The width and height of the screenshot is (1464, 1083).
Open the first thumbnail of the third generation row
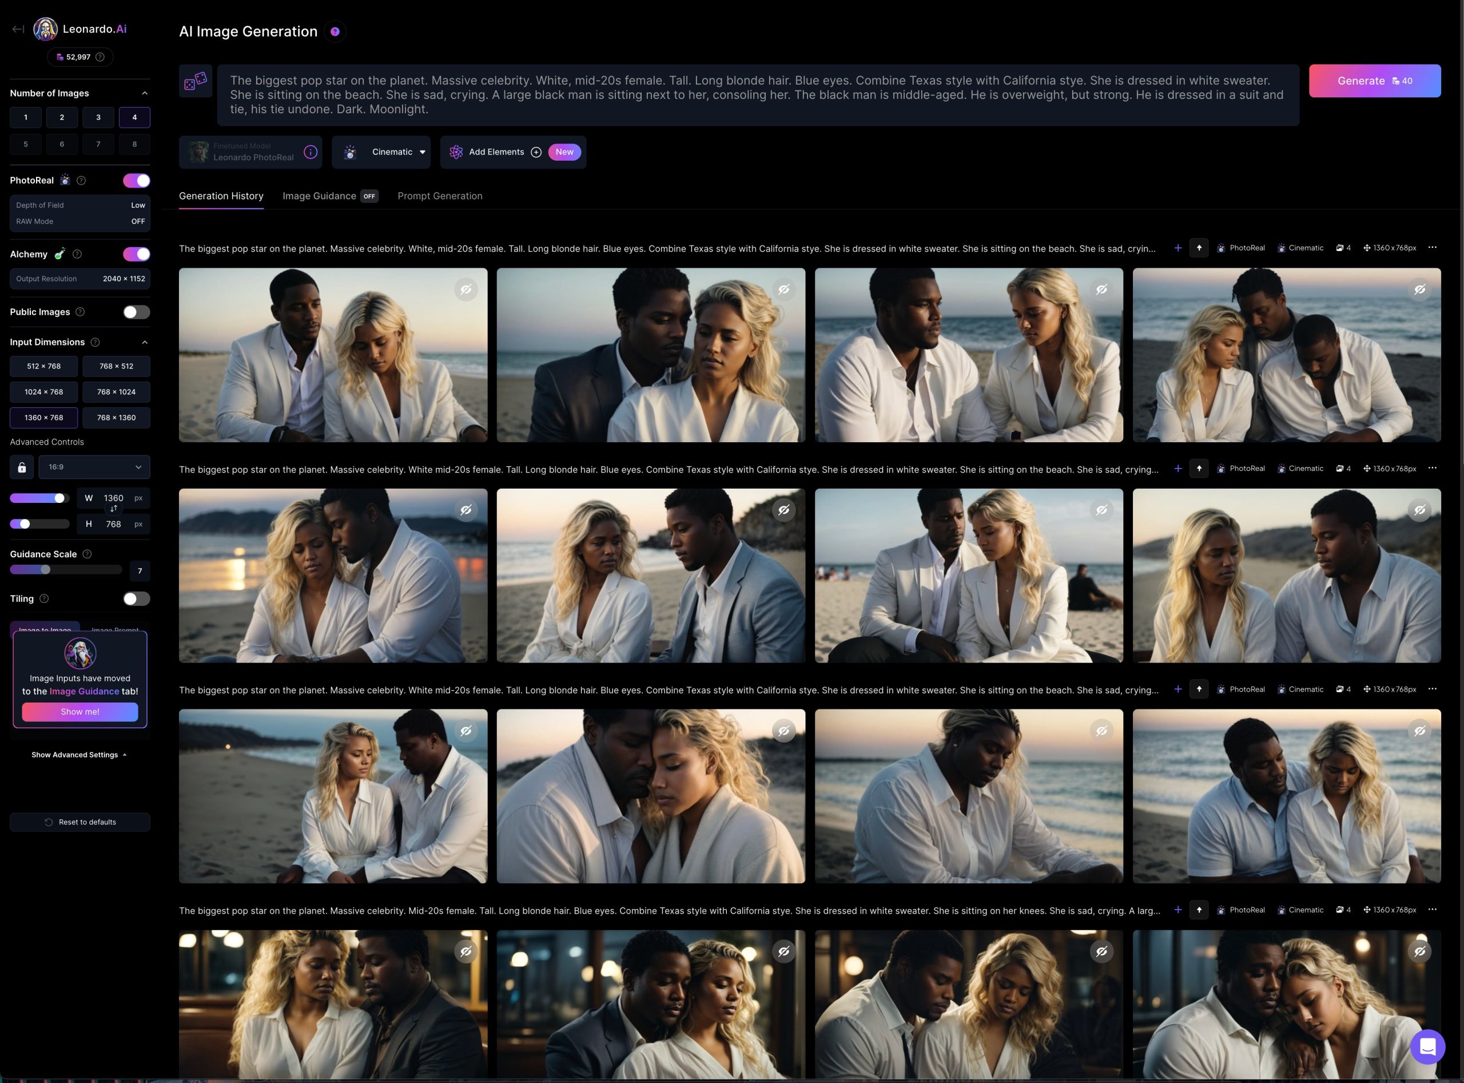coord(333,796)
